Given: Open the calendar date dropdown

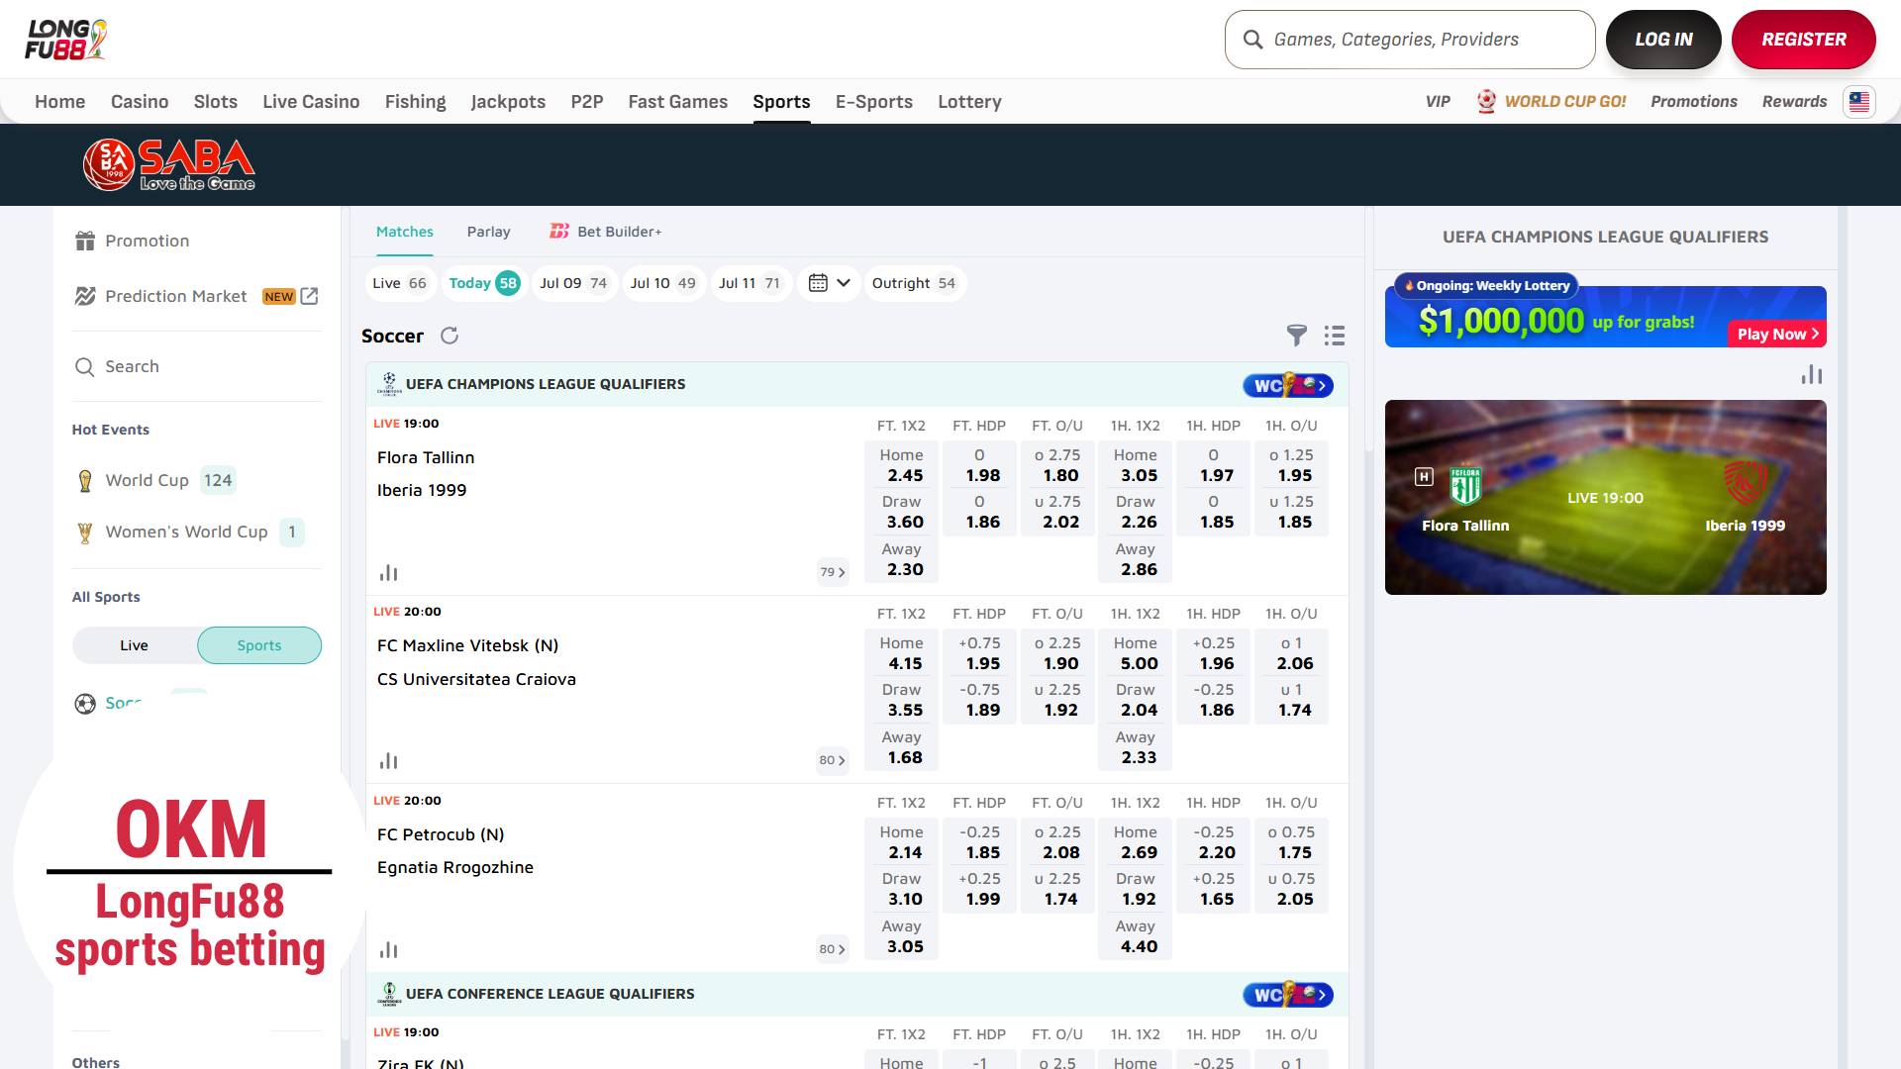Looking at the screenshot, I should [x=830, y=283].
